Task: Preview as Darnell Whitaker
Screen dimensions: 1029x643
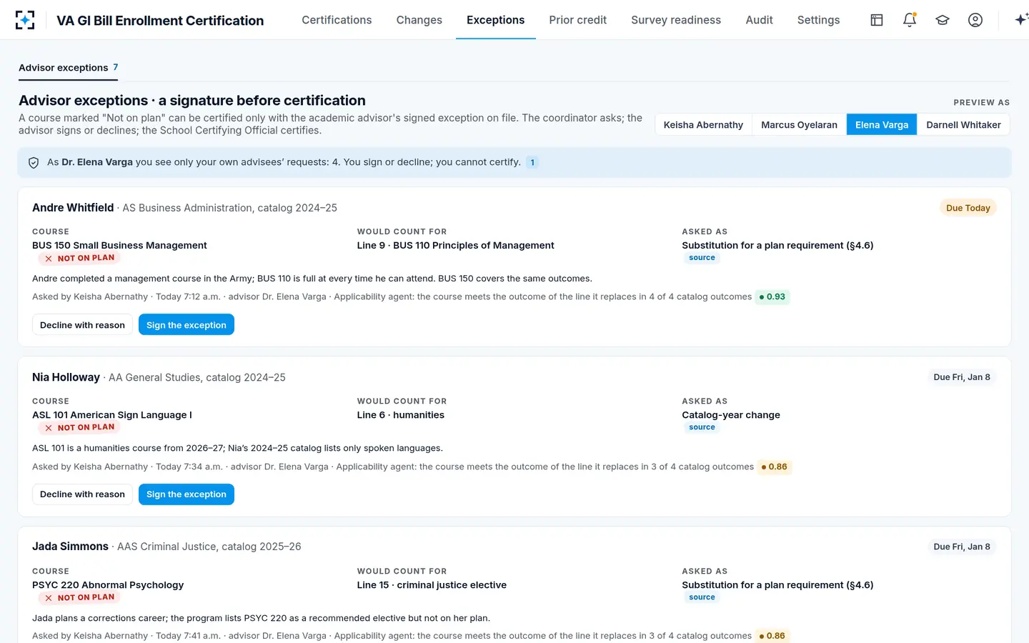Action: point(963,125)
